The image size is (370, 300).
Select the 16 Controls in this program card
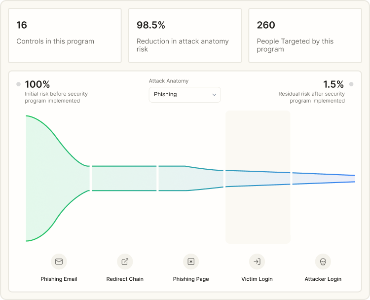pos(65,36)
